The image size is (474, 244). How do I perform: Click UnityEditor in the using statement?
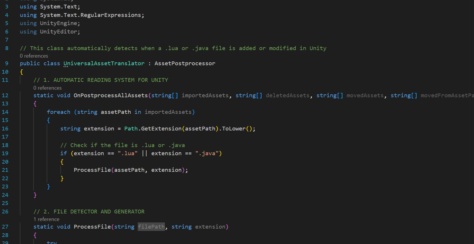click(58, 32)
